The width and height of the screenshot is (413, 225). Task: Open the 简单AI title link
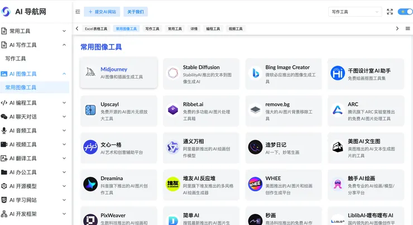(191, 216)
